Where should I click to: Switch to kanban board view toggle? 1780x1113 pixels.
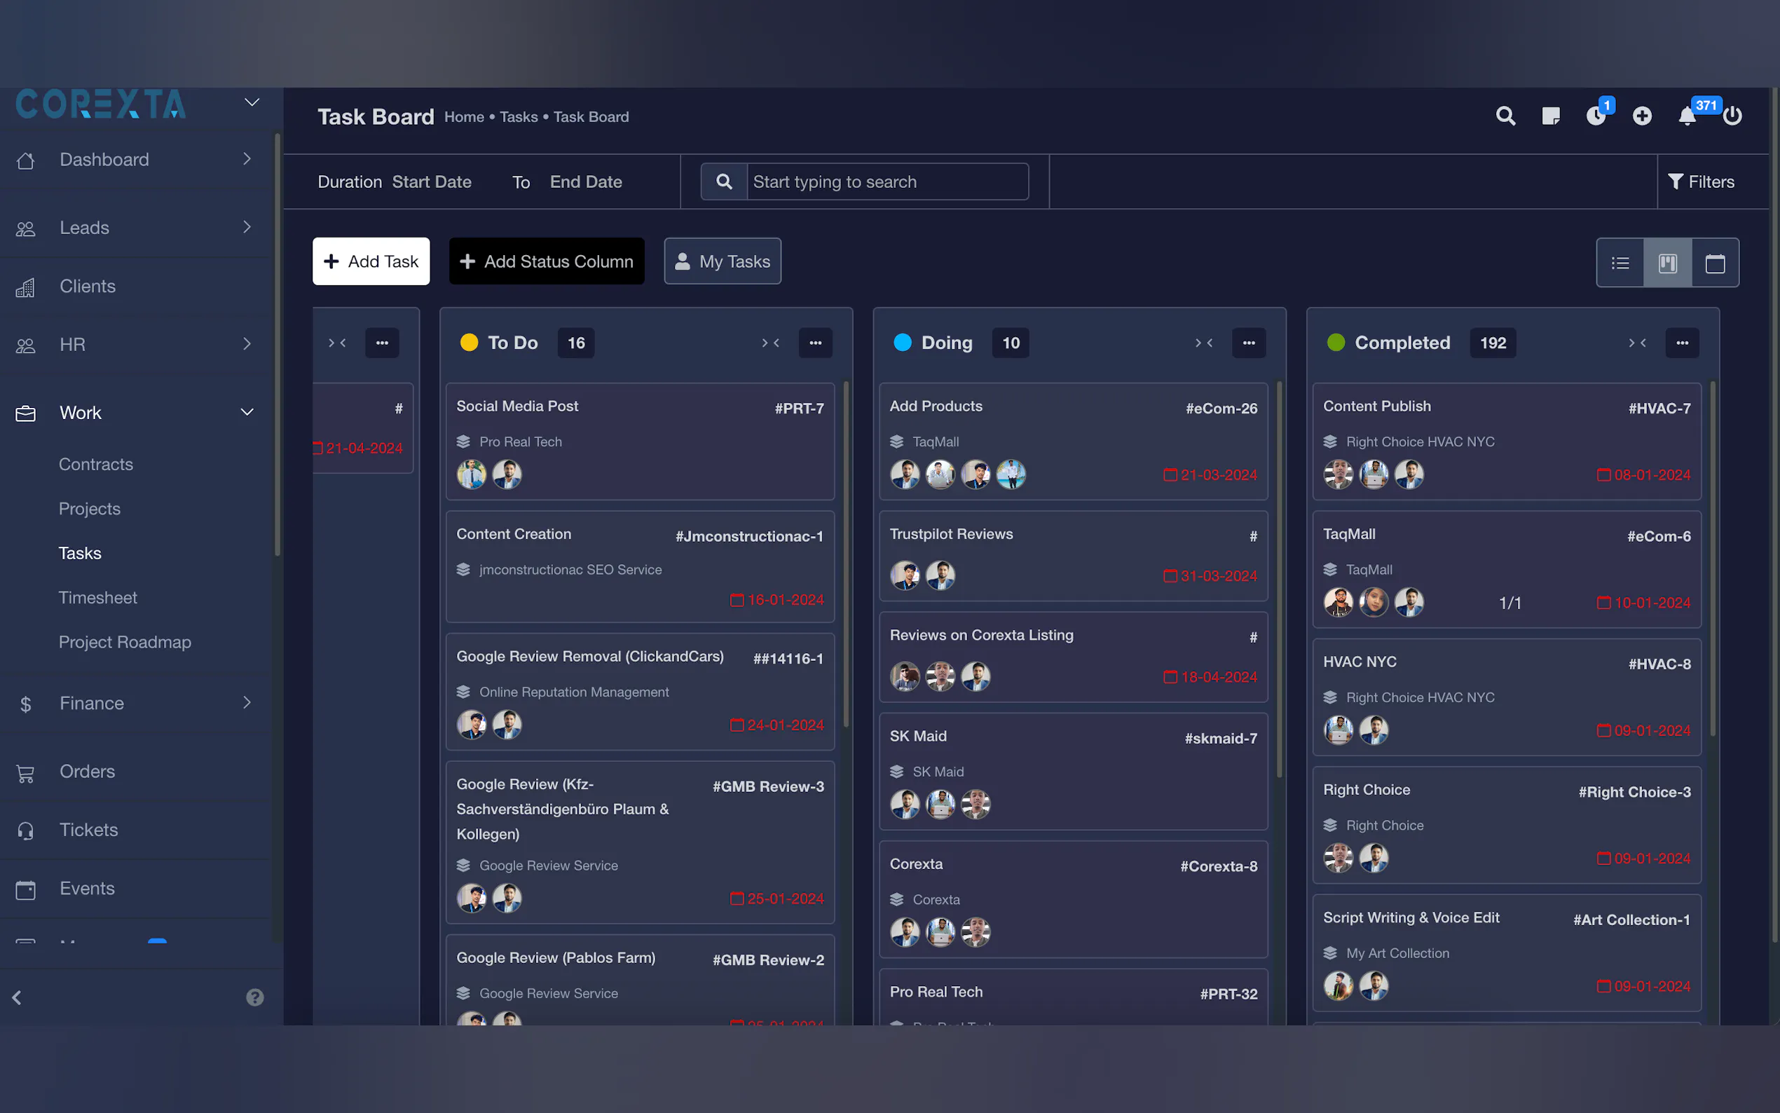pyautogui.click(x=1667, y=263)
